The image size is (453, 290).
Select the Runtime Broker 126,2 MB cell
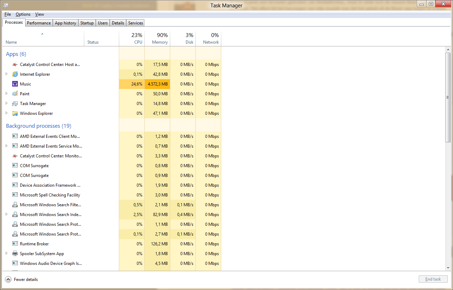(157, 244)
